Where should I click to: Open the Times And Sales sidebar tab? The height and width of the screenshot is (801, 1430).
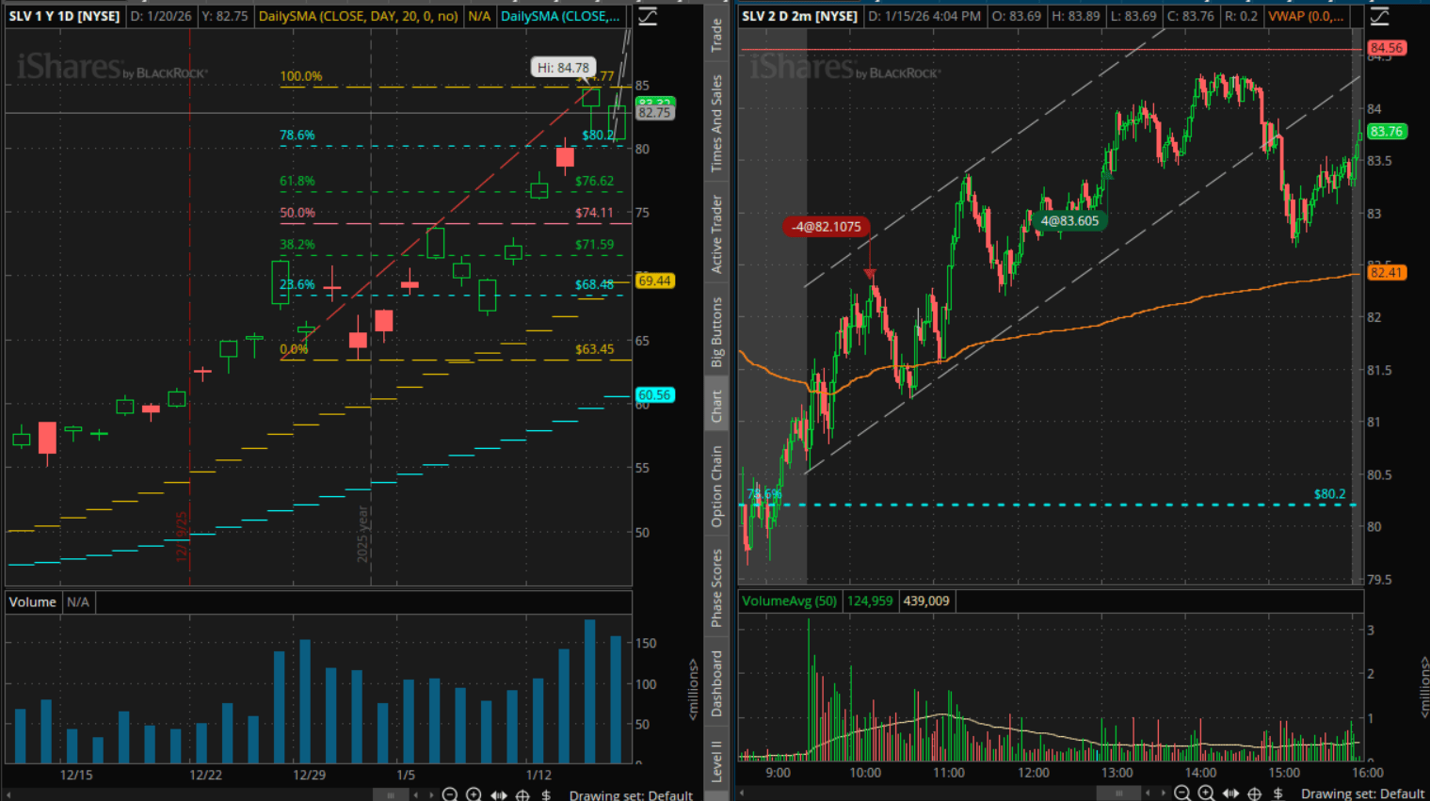[716, 123]
